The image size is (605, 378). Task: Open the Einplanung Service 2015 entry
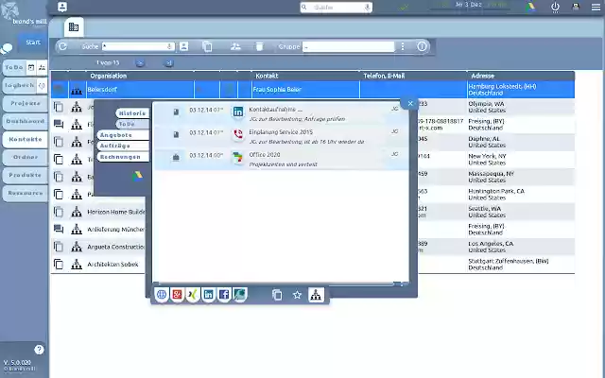click(281, 136)
